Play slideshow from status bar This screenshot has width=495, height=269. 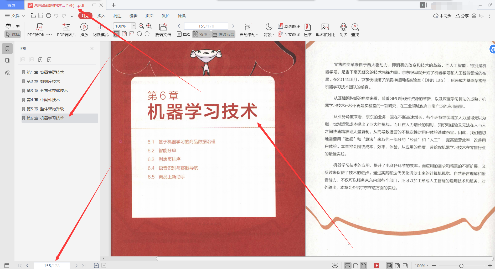click(x=377, y=266)
